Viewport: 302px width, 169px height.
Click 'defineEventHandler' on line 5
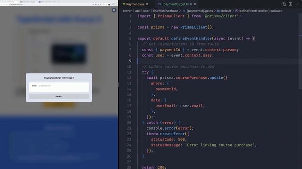(192, 38)
